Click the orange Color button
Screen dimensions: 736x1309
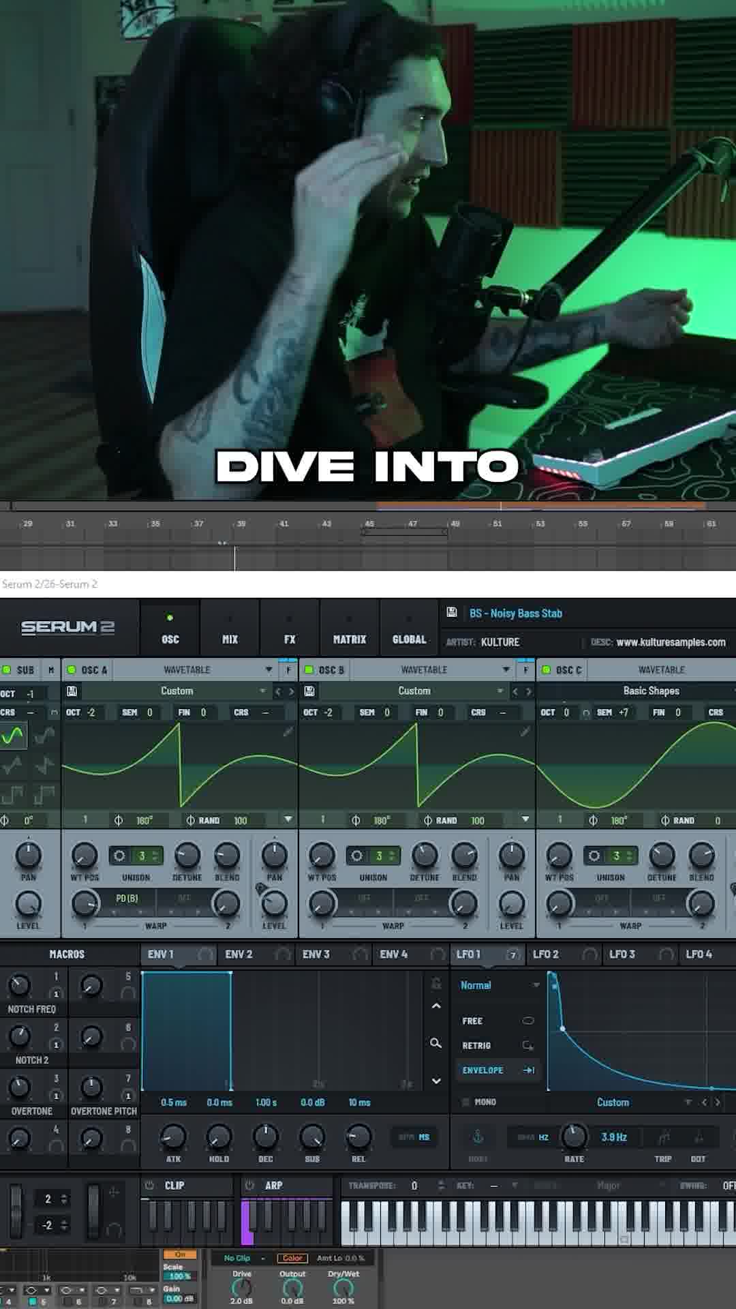(x=292, y=1258)
